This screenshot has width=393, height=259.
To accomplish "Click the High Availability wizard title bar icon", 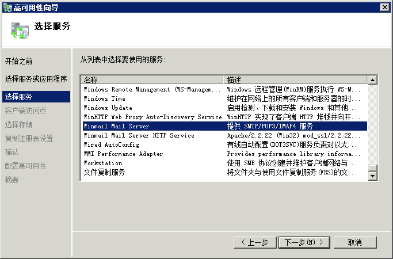I will (x=7, y=7).
